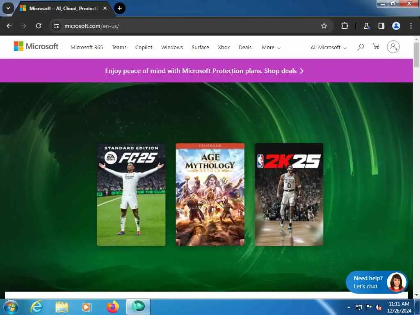Open Surface nav link
This screenshot has height=315, width=420.
[x=200, y=48]
